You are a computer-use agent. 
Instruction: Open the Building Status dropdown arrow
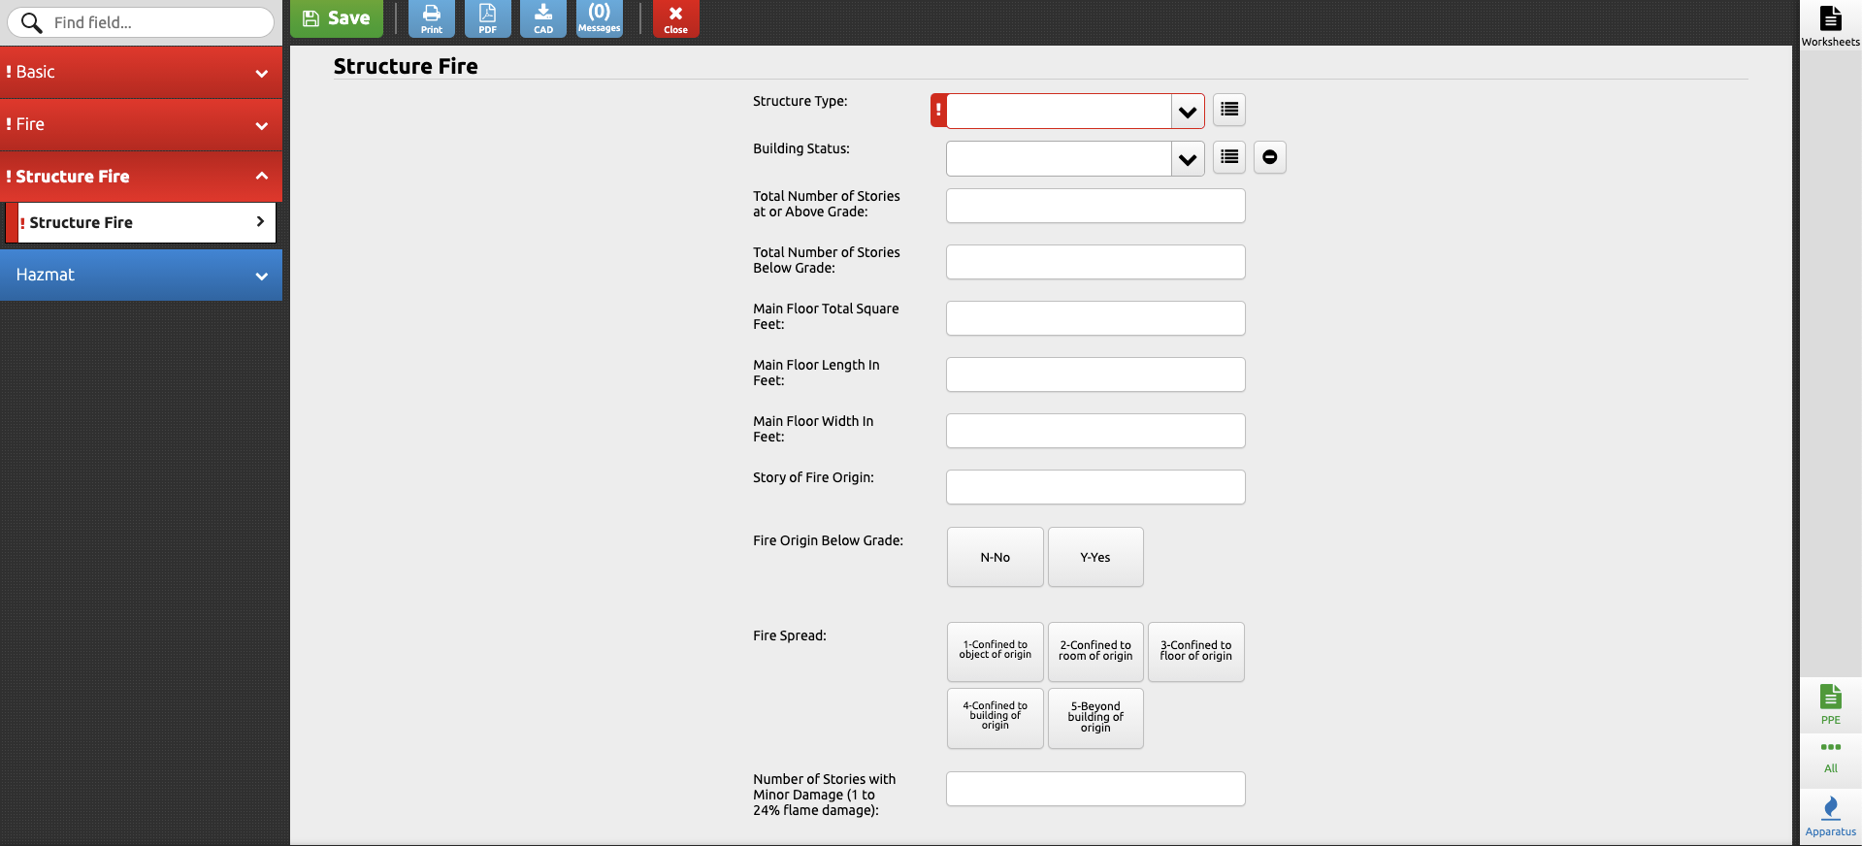pyautogui.click(x=1187, y=159)
